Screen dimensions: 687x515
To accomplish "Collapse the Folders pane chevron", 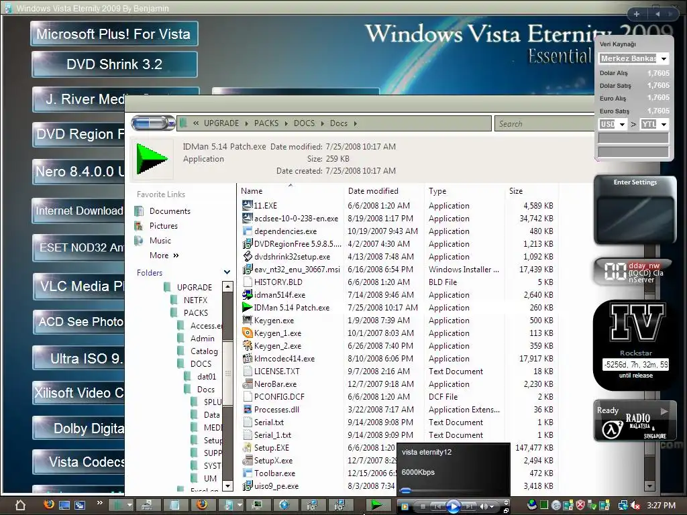I will (227, 272).
